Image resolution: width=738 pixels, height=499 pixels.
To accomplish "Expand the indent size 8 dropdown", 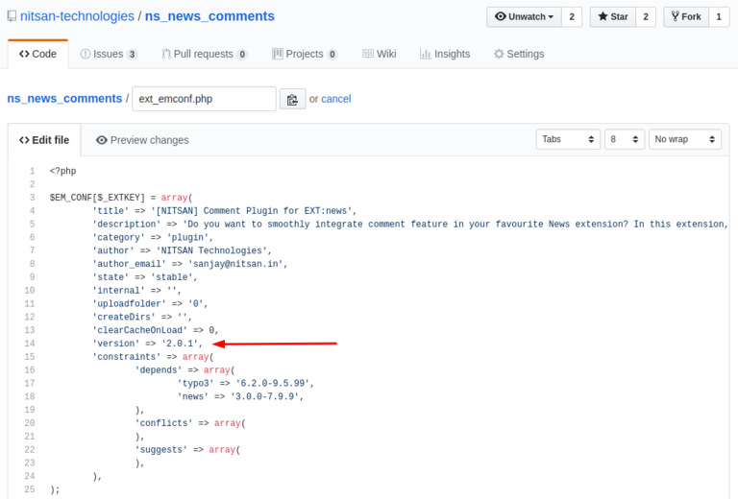I will tap(624, 139).
